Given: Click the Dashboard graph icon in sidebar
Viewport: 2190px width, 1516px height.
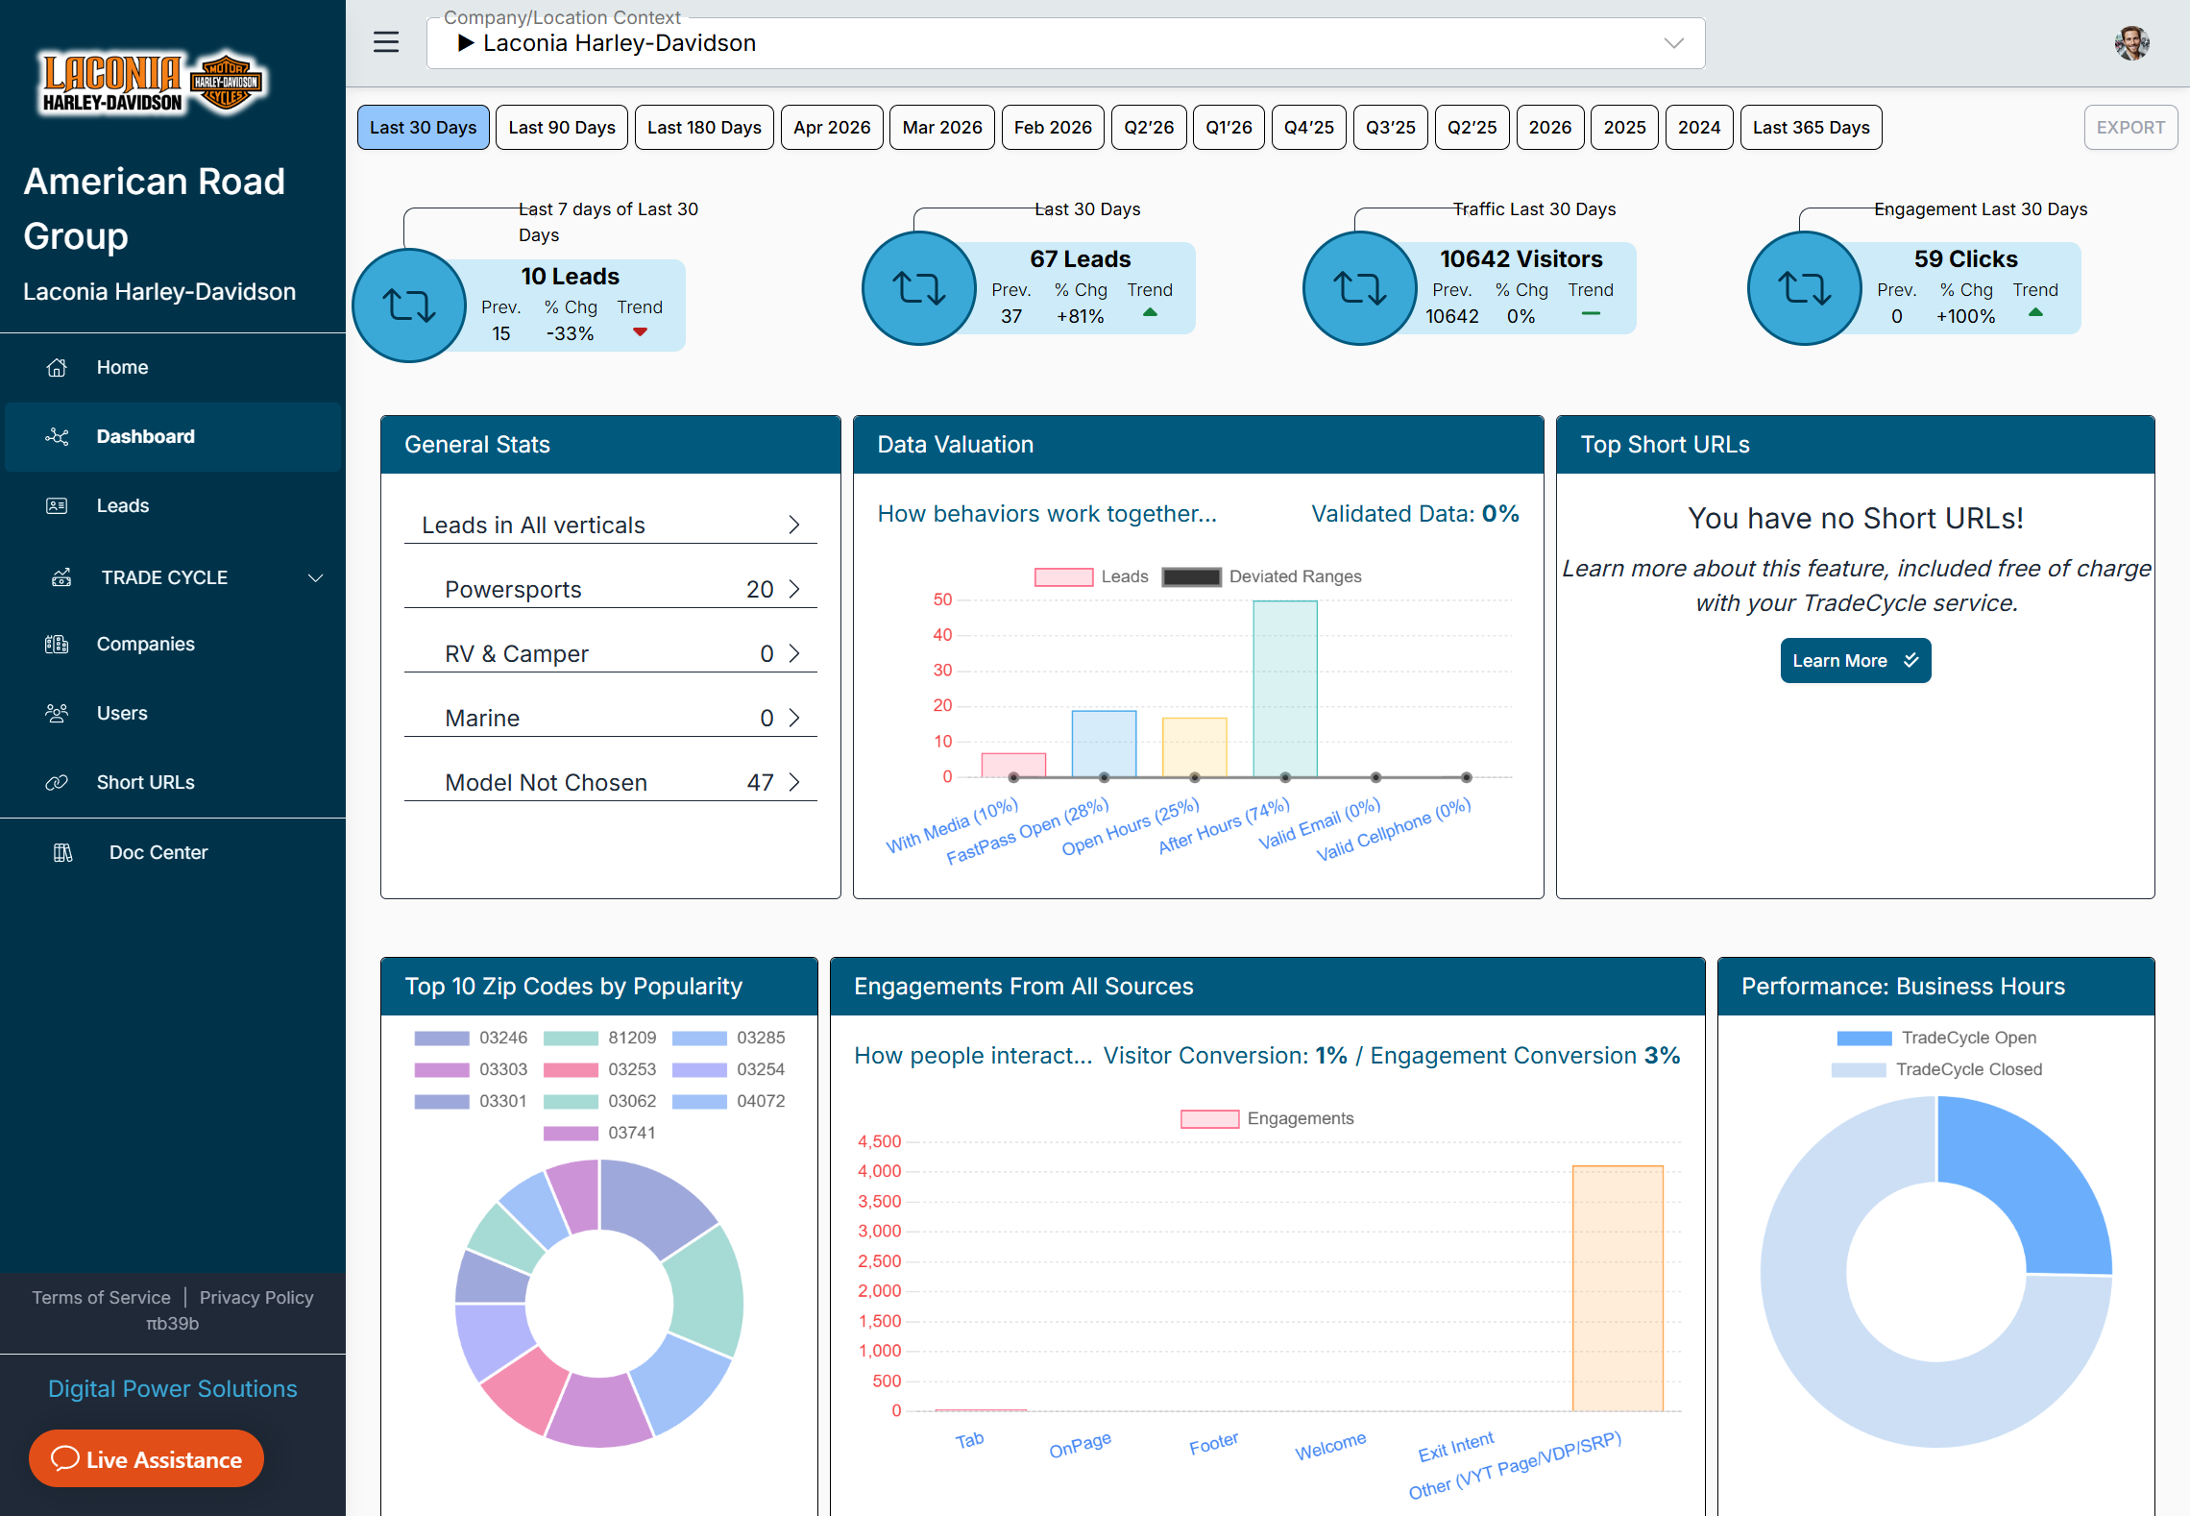Looking at the screenshot, I should tap(57, 436).
